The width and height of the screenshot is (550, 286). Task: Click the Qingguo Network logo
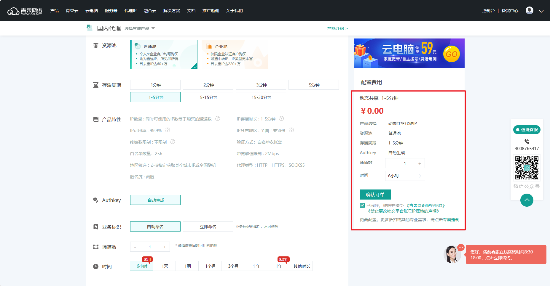coord(25,11)
